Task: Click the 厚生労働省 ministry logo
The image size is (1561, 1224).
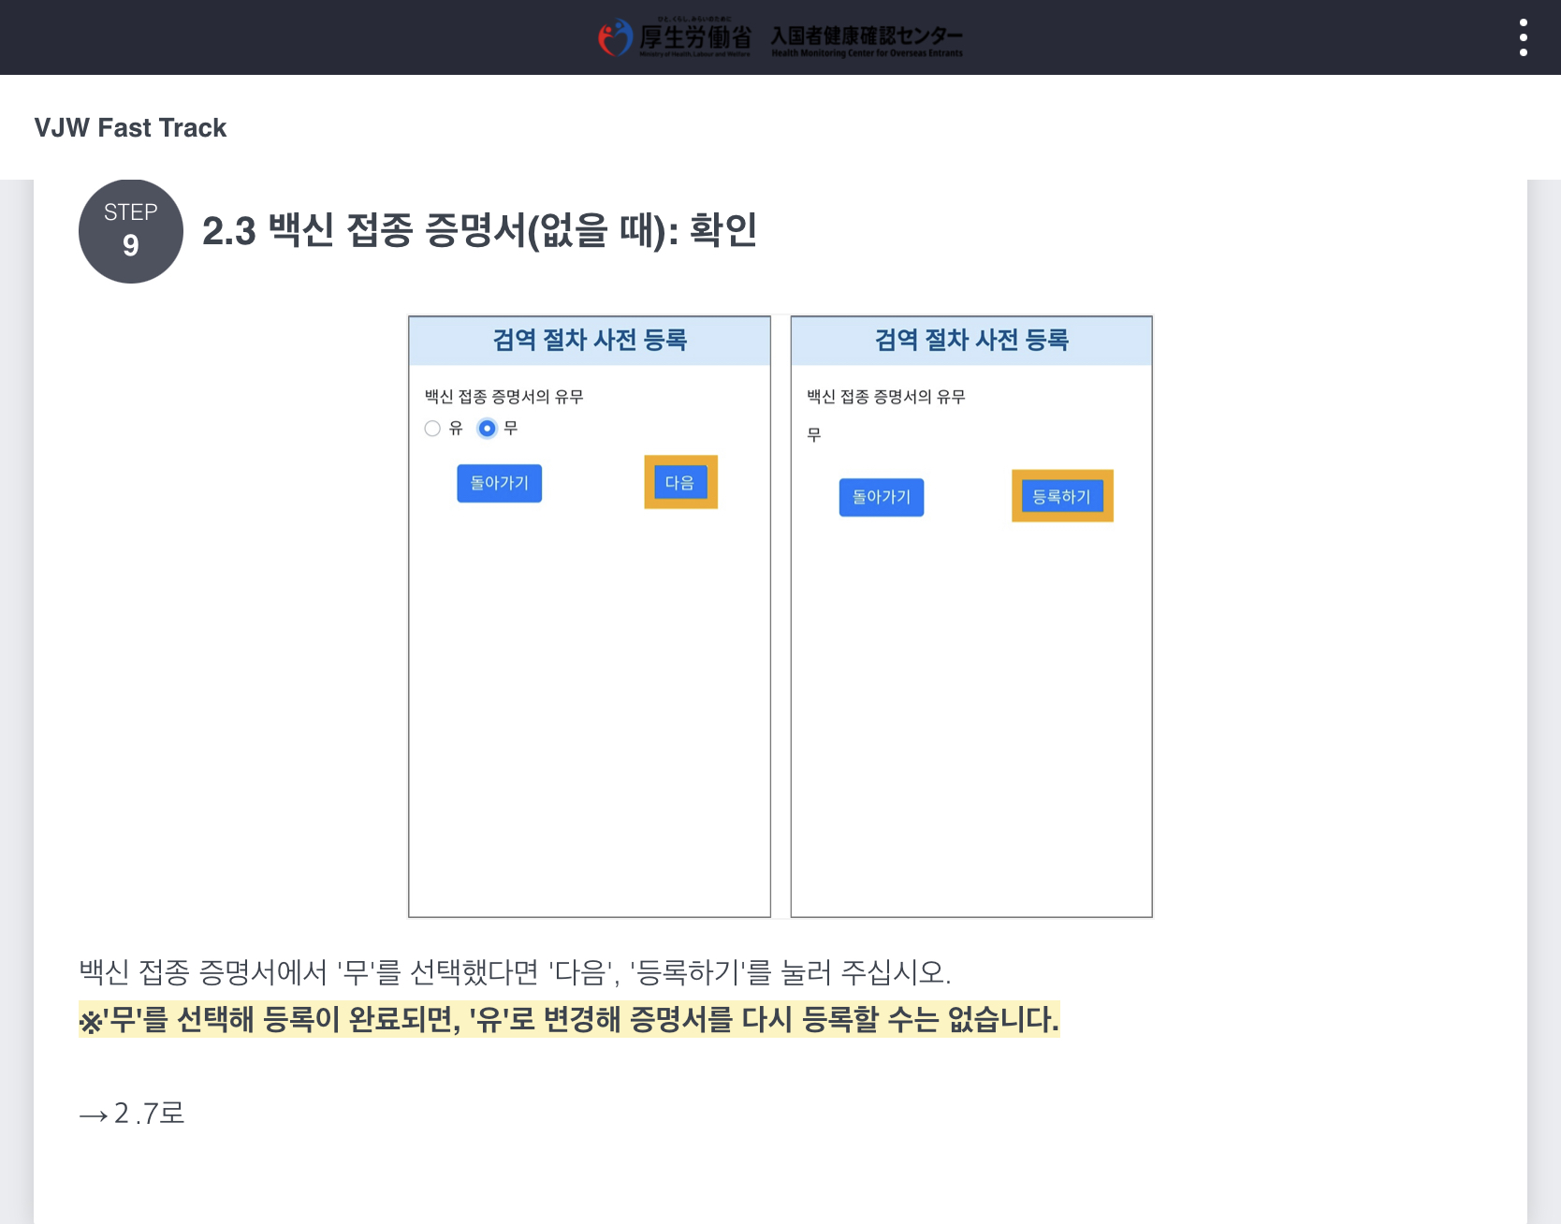Action: tap(676, 37)
